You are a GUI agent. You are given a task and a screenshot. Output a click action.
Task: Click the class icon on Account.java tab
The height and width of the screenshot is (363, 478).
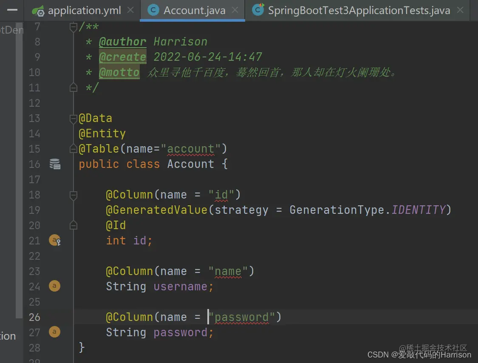(x=153, y=10)
